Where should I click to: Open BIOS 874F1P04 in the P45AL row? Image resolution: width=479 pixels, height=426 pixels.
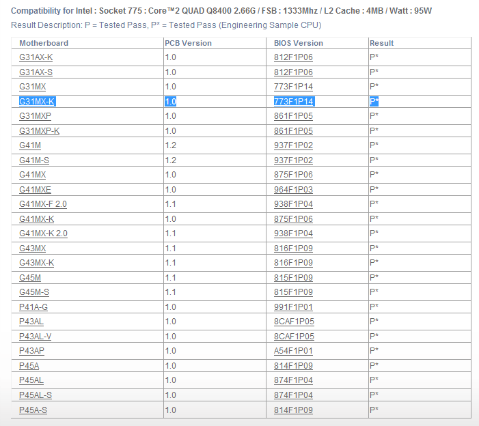[293, 380]
